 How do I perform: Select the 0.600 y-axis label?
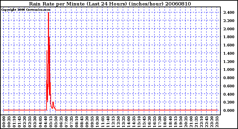click(x=229, y=86)
